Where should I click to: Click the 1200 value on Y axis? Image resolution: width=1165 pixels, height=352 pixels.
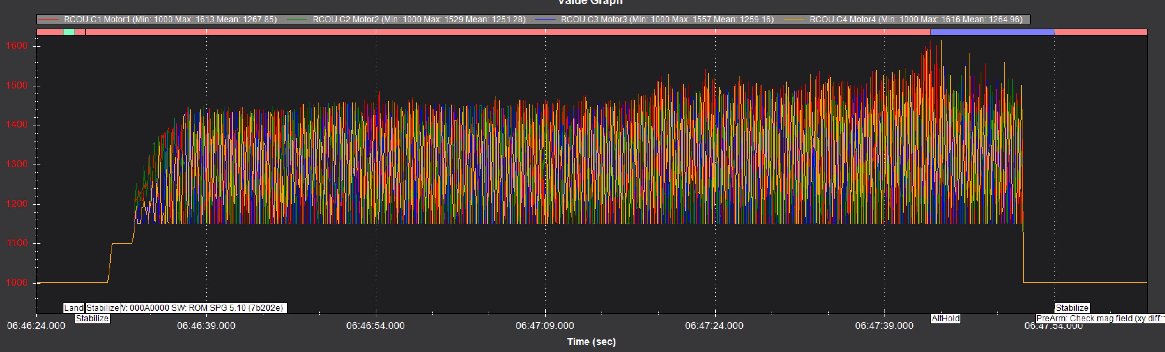tap(17, 204)
